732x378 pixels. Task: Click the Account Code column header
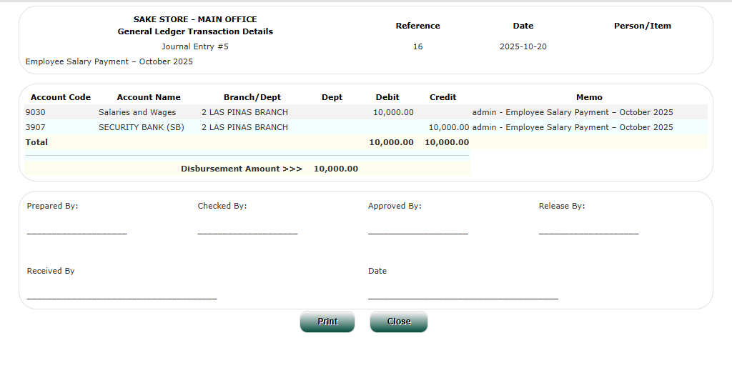pyautogui.click(x=61, y=97)
